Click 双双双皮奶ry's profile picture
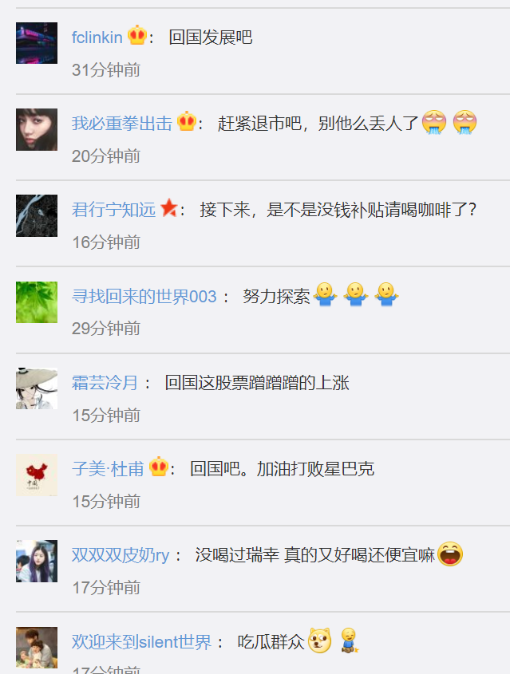 (37, 561)
